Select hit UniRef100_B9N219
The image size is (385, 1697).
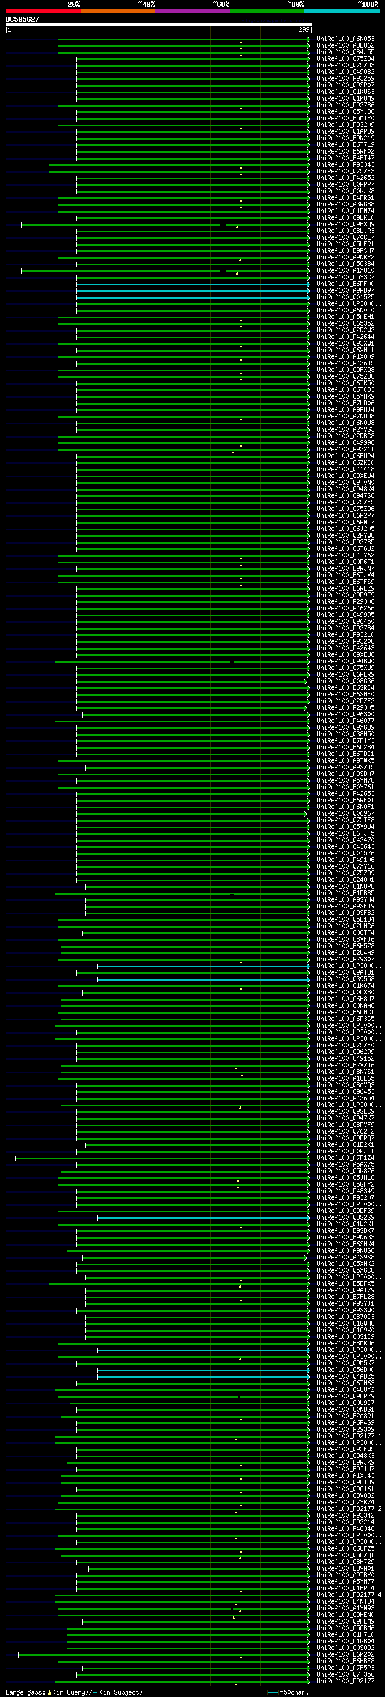tap(345, 138)
